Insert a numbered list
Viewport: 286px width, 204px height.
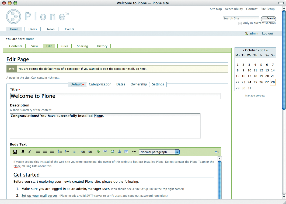[x=60, y=151]
